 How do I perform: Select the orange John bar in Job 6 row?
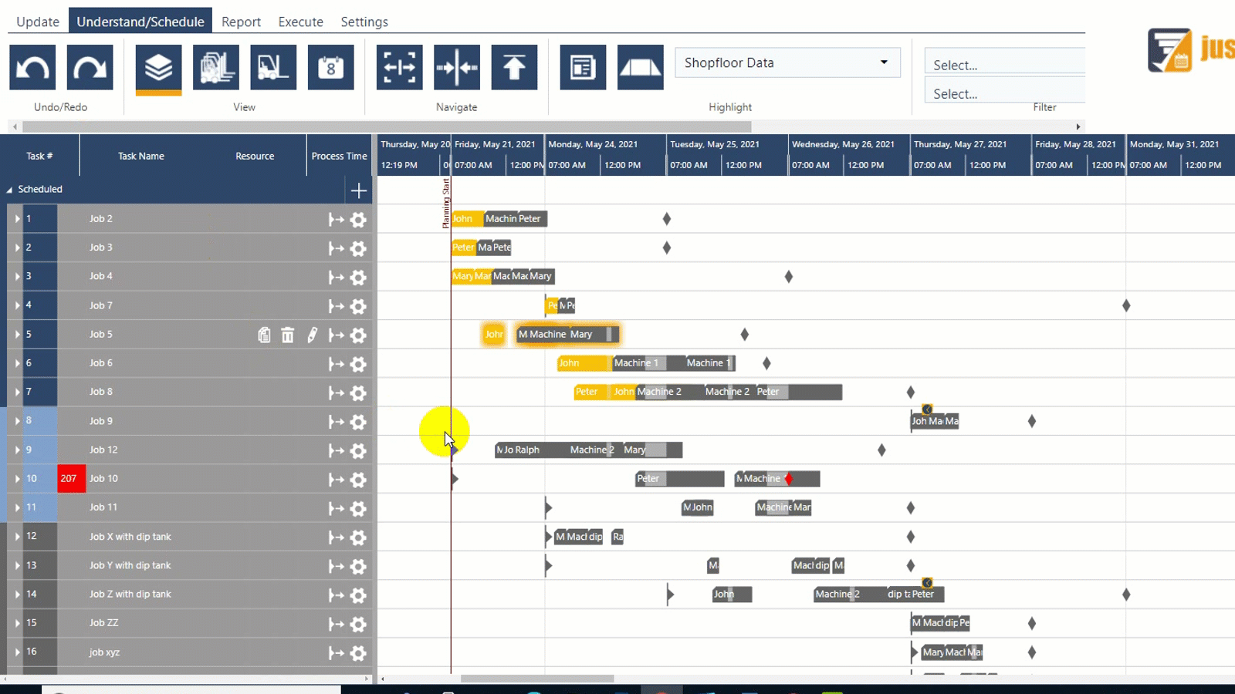click(x=584, y=363)
